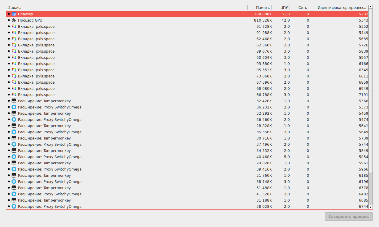Click the scrollbar up arrow in the process list
The width and height of the screenshot is (379, 227).
[x=371, y=7]
